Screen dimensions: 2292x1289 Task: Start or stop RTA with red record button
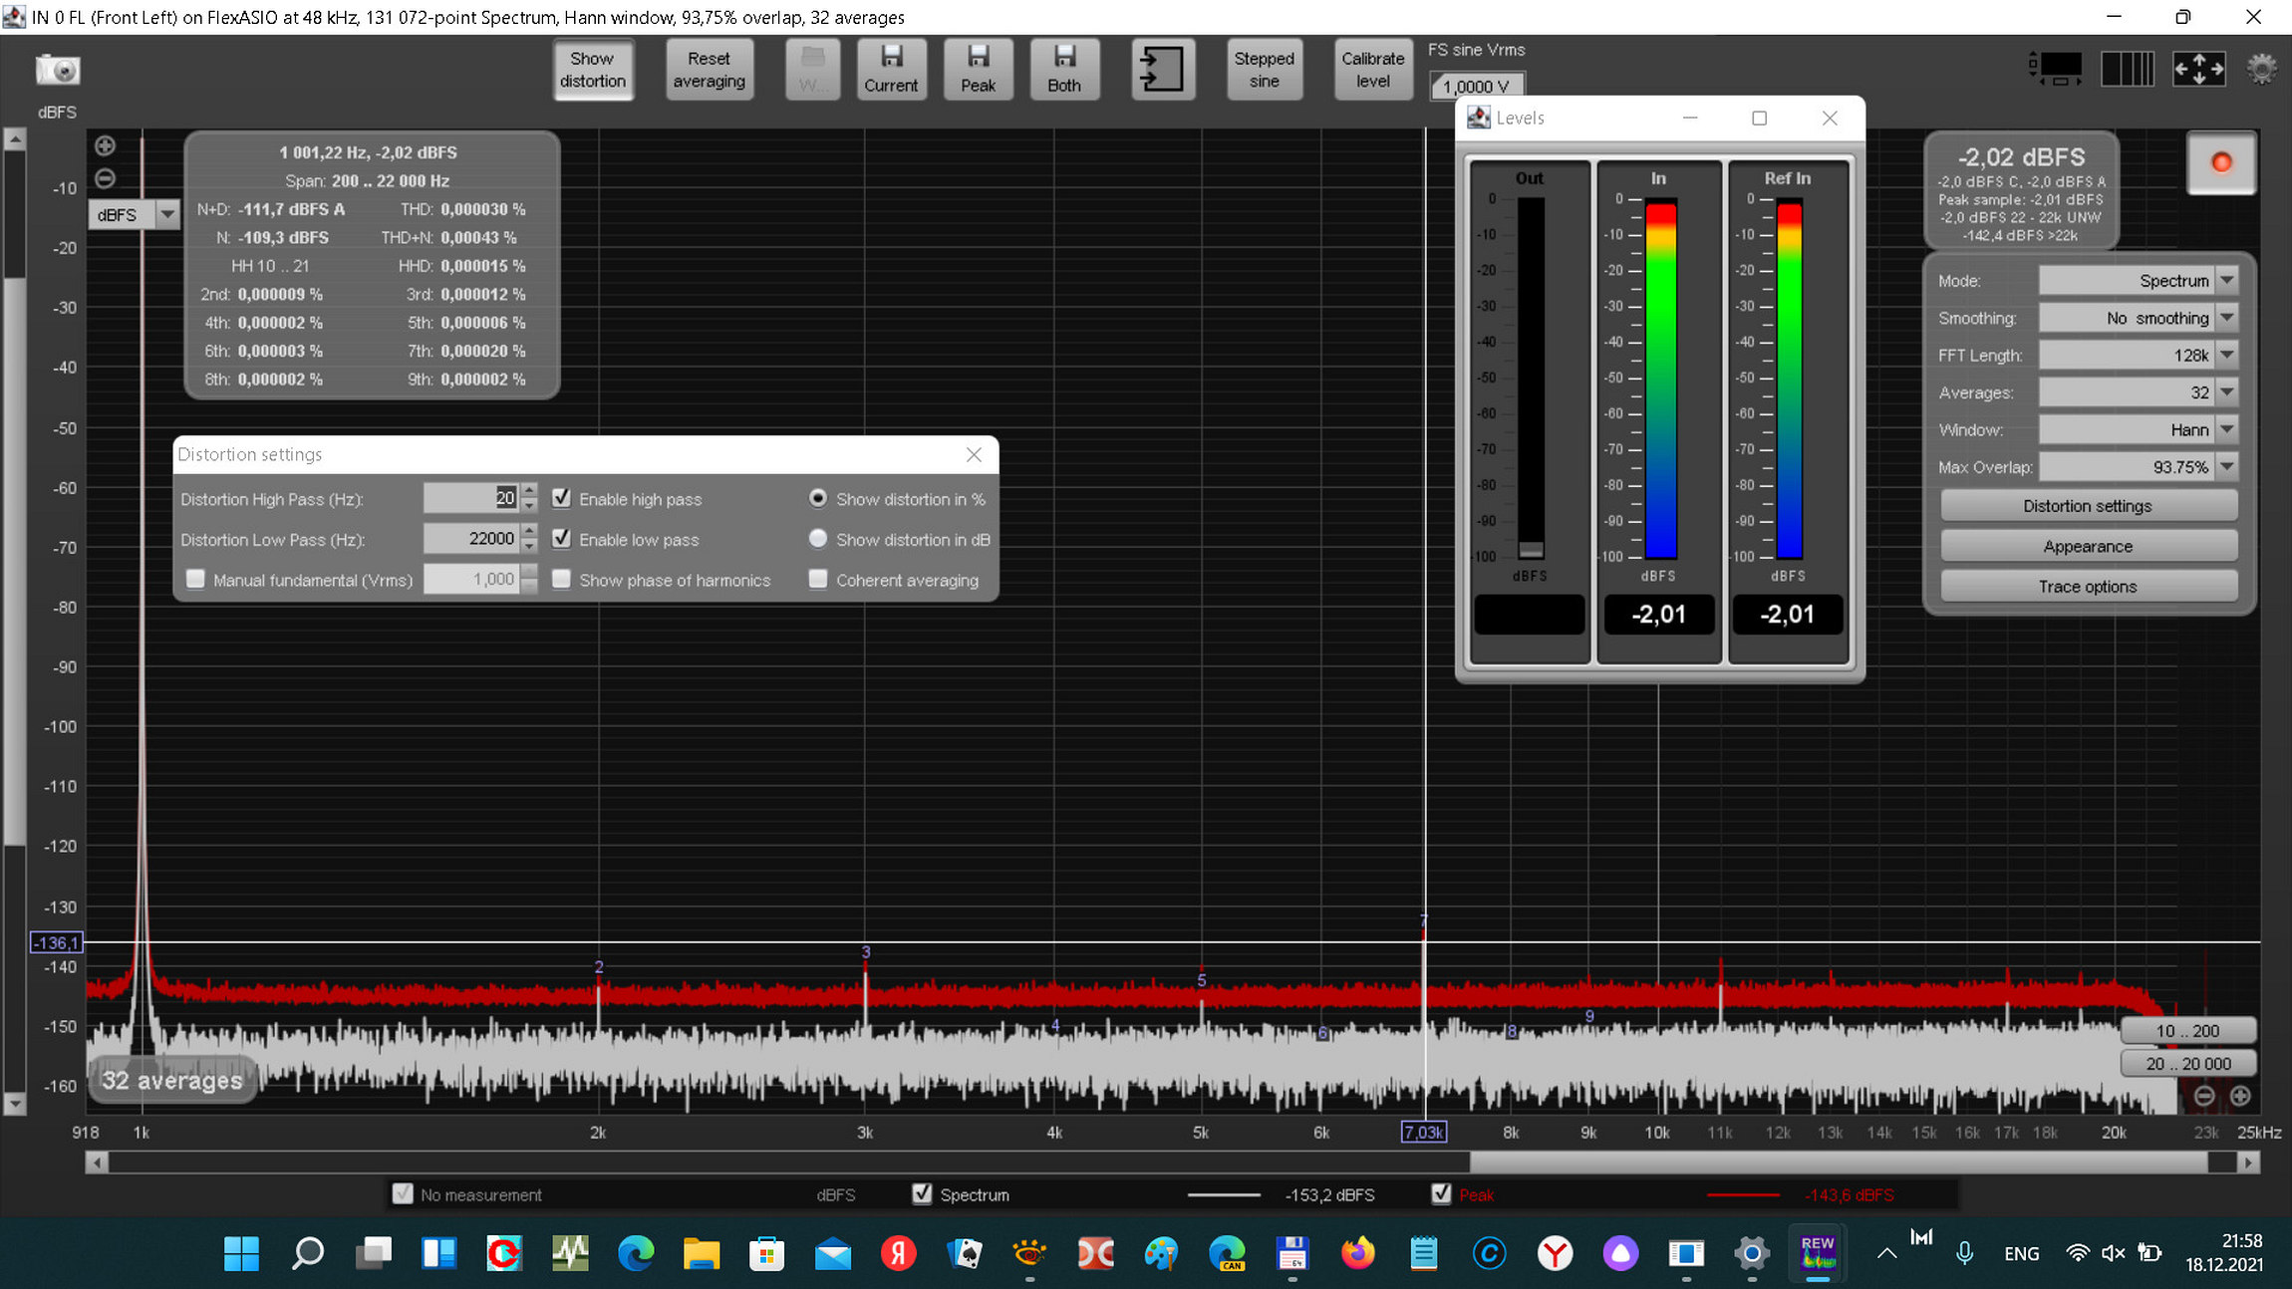point(2221,162)
